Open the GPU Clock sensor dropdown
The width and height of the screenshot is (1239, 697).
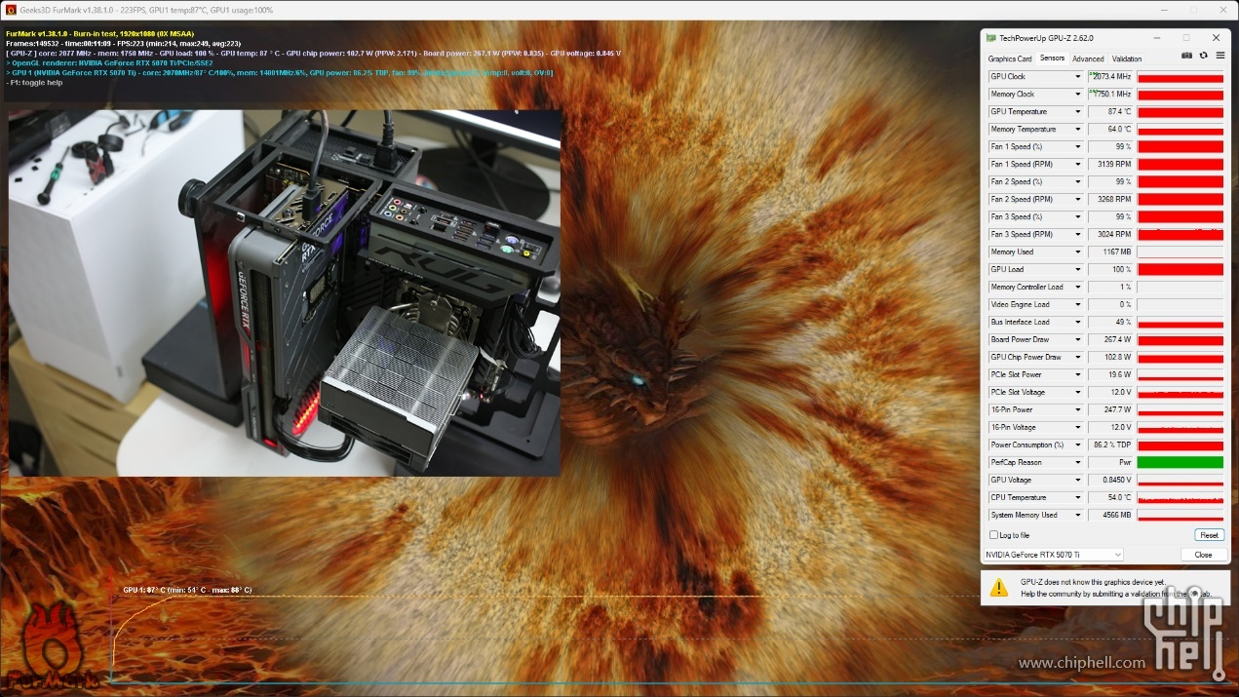pyautogui.click(x=1077, y=77)
